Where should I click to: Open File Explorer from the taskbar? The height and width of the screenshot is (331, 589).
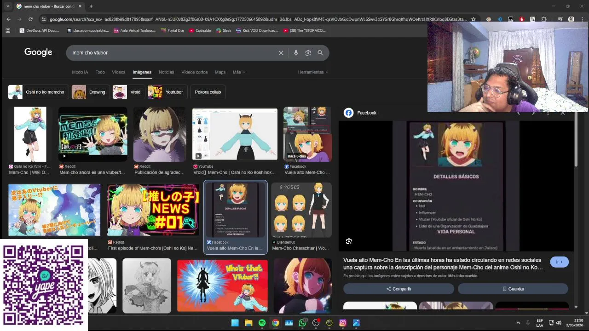click(248, 323)
